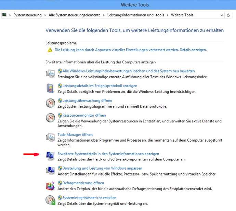236x211 pixels.
Task: Expand the arrow after Alle Systemsteuerungselemente breadcrumb
Action: click(x=104, y=15)
